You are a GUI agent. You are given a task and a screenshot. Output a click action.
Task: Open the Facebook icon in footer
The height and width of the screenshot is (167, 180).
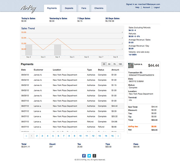click(84, 156)
